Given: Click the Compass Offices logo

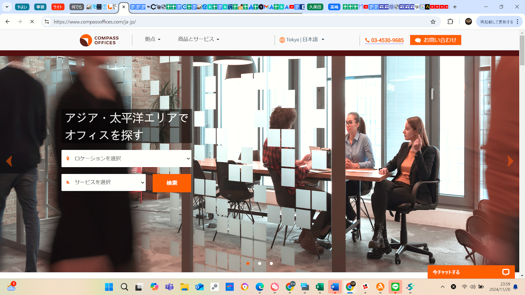Looking at the screenshot, I should coord(99,40).
